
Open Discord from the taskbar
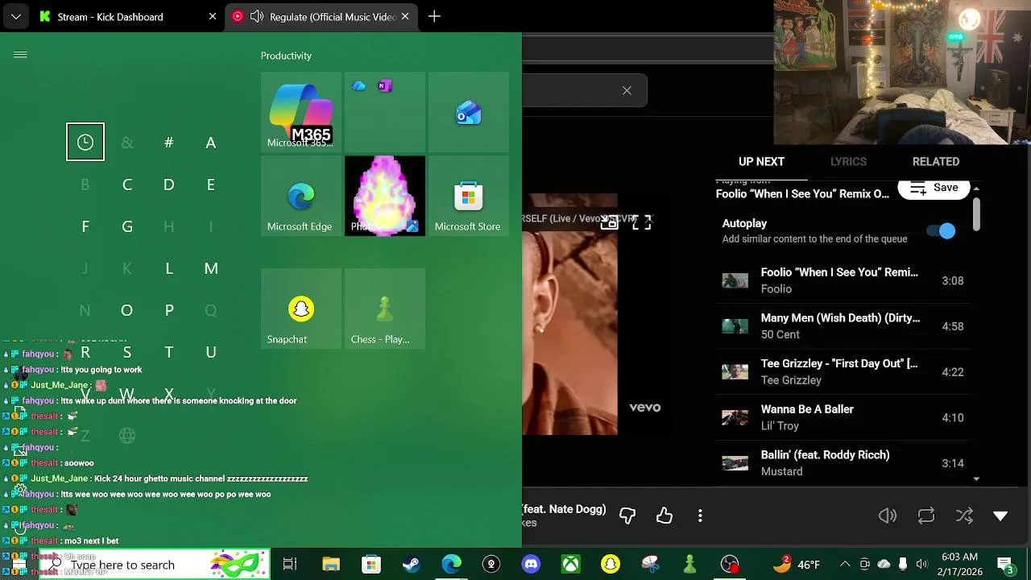tap(531, 564)
